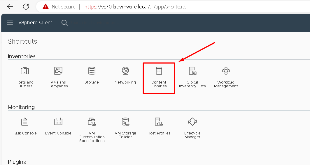Reload the page with refresh icon

click(26, 6)
